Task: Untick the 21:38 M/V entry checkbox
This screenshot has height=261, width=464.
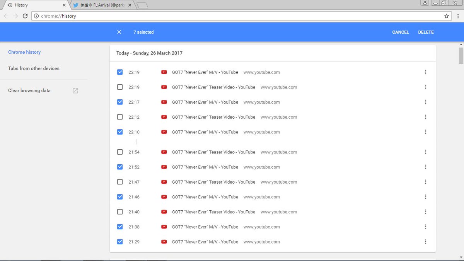Action: [x=120, y=227]
